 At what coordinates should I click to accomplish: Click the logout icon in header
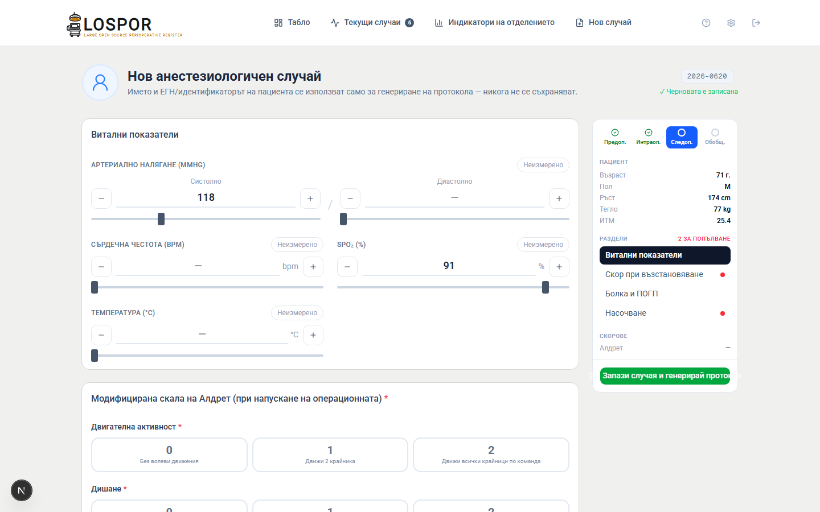click(756, 23)
